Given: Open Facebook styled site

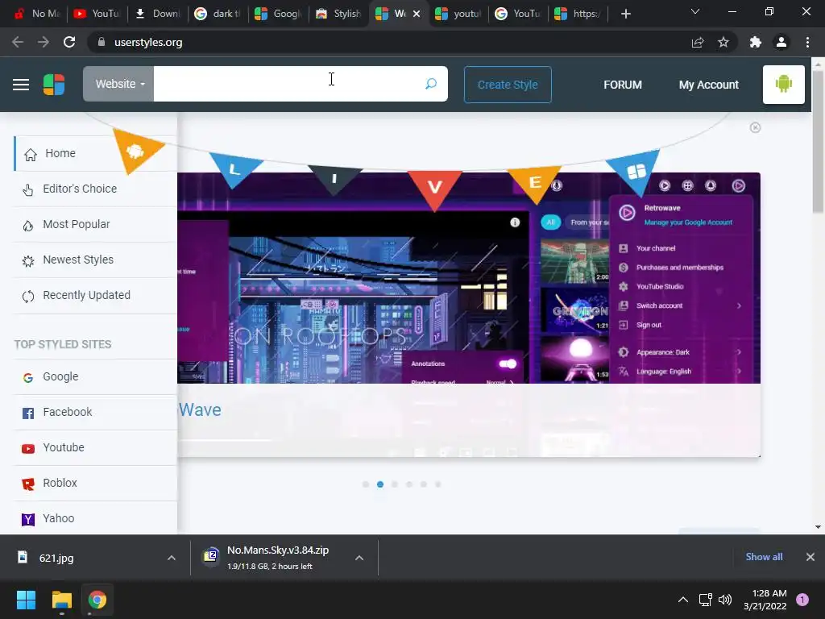Looking at the screenshot, I should pyautogui.click(x=95, y=412).
